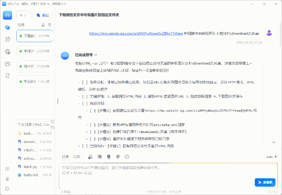The width and height of the screenshot is (282, 195).
Task: Open the auto model dropdown
Action: (271, 157)
